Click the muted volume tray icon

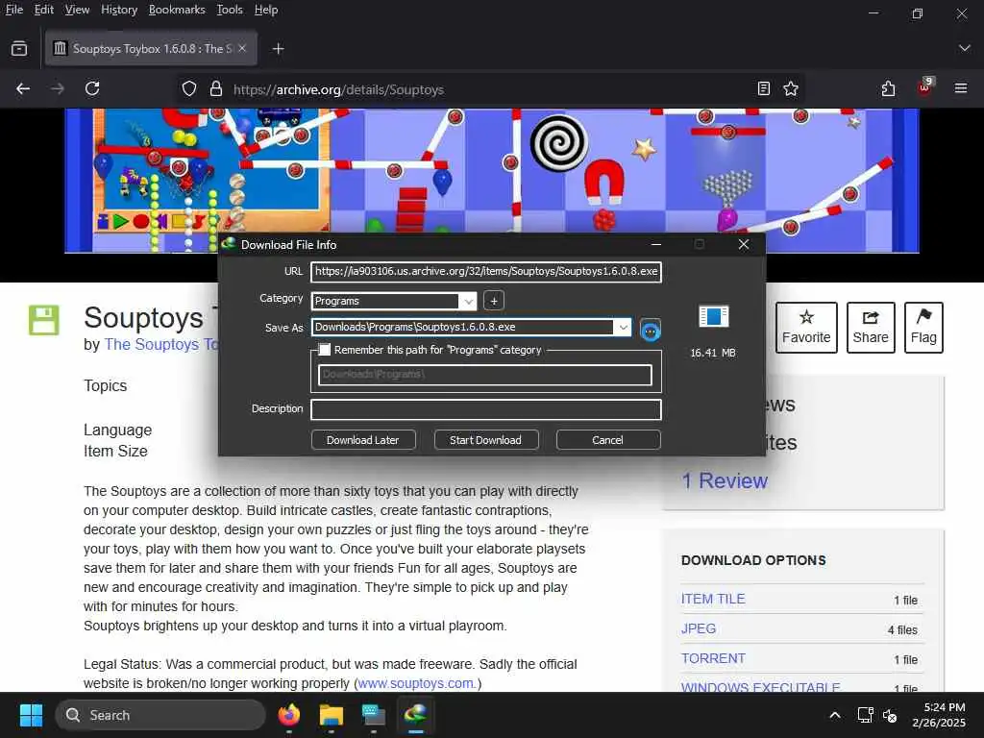[x=889, y=715]
